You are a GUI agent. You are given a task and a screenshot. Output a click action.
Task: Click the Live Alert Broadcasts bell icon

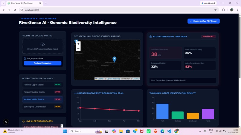pos(23,121)
